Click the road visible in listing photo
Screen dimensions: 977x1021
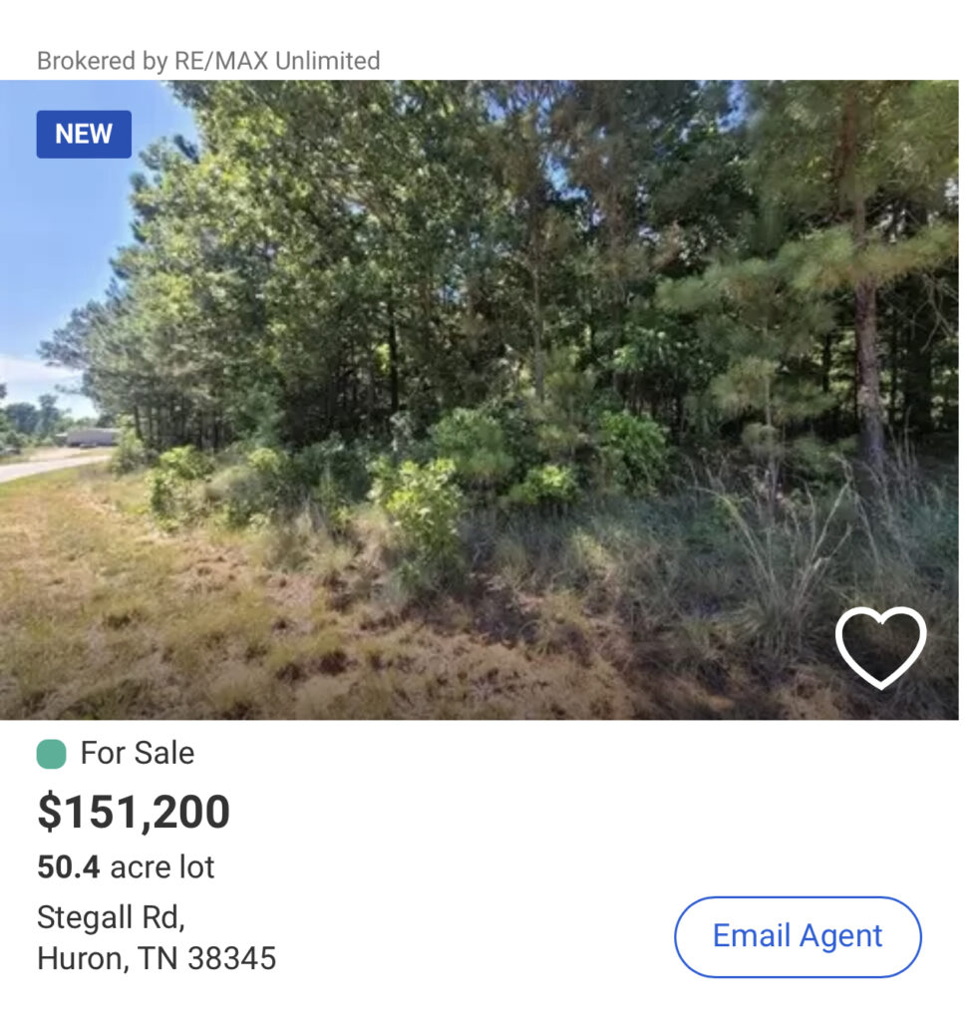click(x=45, y=464)
